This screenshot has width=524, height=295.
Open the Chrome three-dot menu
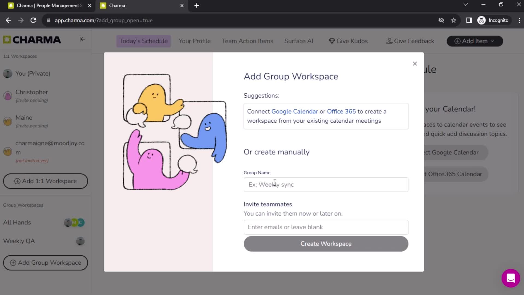[519, 20]
